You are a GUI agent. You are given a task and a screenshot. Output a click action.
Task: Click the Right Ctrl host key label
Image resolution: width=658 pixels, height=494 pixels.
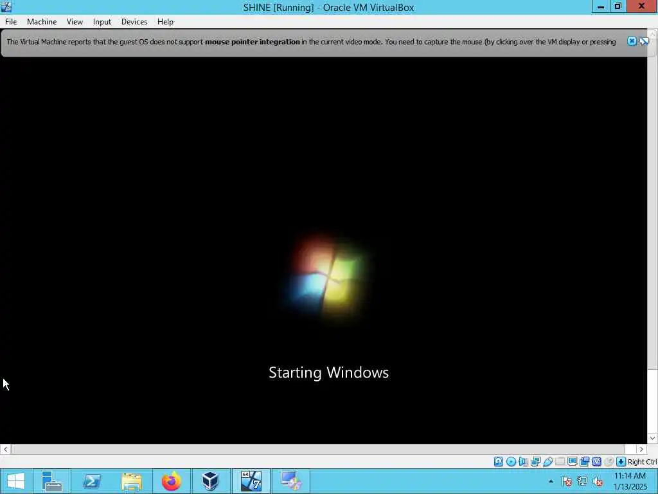click(x=643, y=462)
